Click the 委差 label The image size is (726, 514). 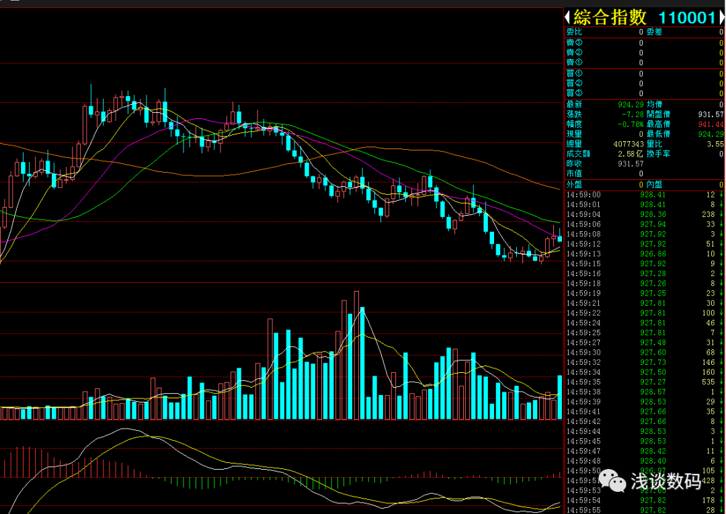tap(654, 32)
